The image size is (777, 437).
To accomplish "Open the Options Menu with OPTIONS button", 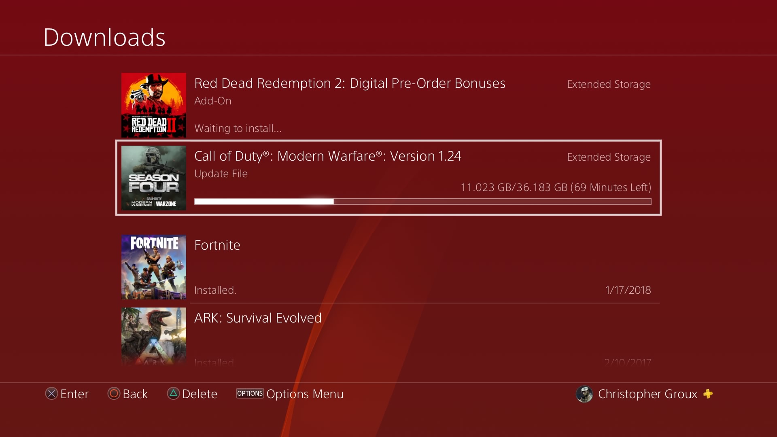I will pos(249,393).
